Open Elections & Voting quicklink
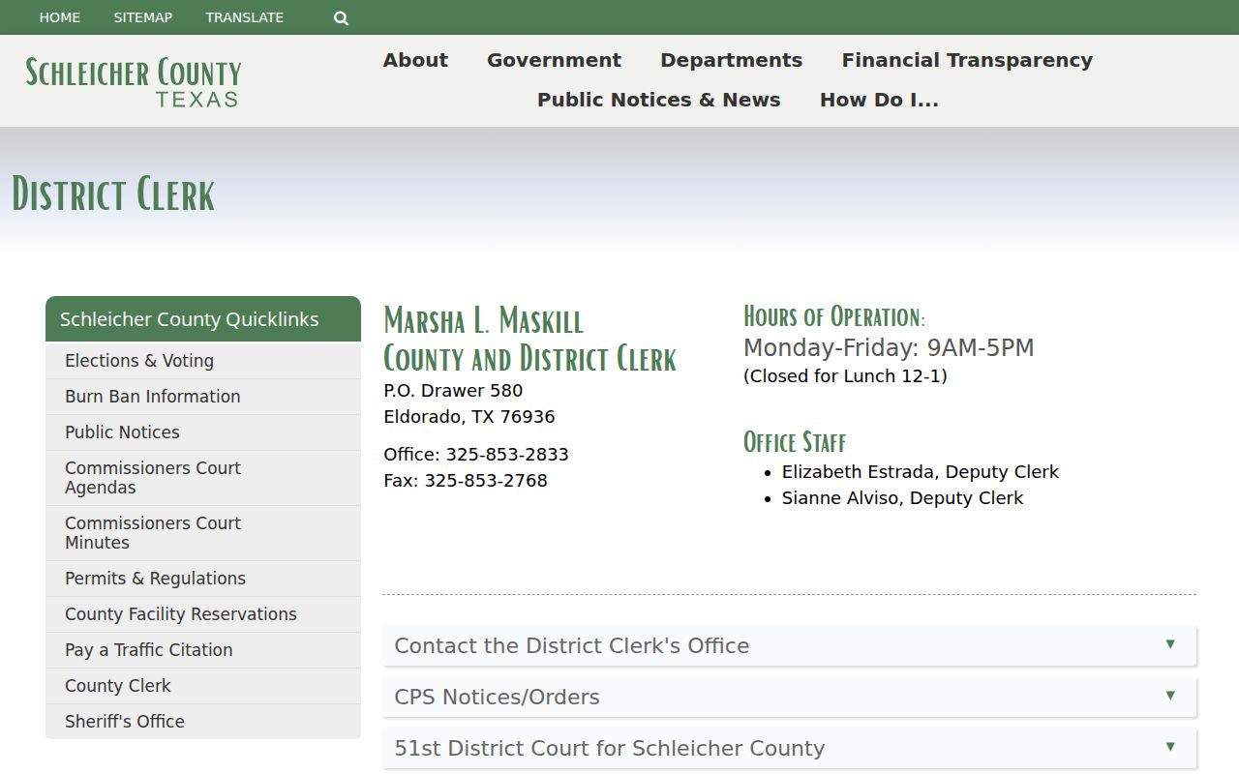The image size is (1239, 774). (203, 361)
